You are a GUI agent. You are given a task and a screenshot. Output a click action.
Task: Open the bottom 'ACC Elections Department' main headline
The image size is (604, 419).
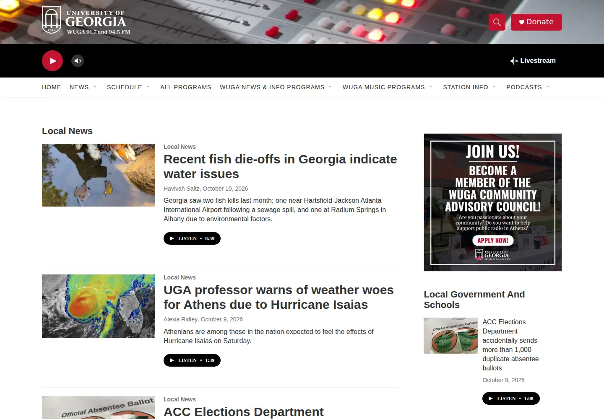(x=243, y=412)
